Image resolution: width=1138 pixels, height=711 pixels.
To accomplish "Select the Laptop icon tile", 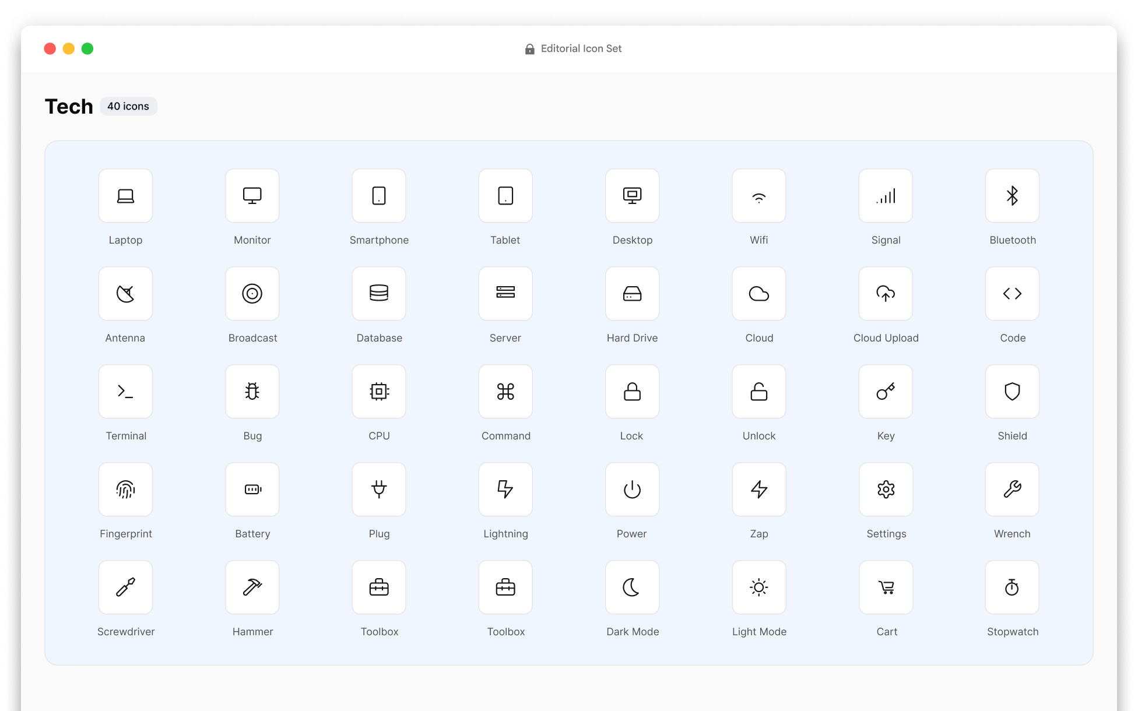I will click(125, 196).
